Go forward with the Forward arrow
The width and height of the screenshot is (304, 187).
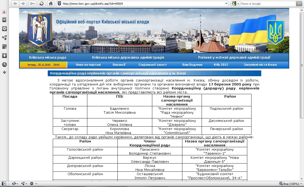tap(23, 3)
